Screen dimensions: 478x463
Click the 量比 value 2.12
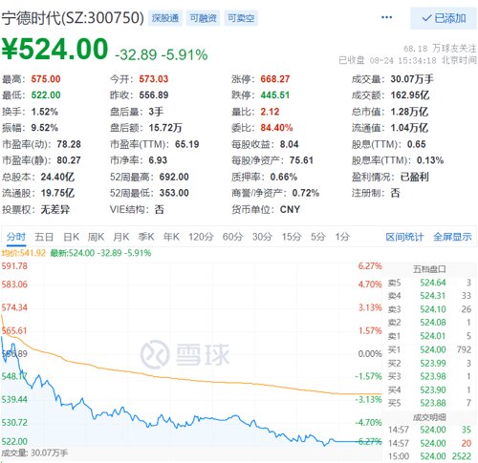pyautogui.click(x=270, y=112)
